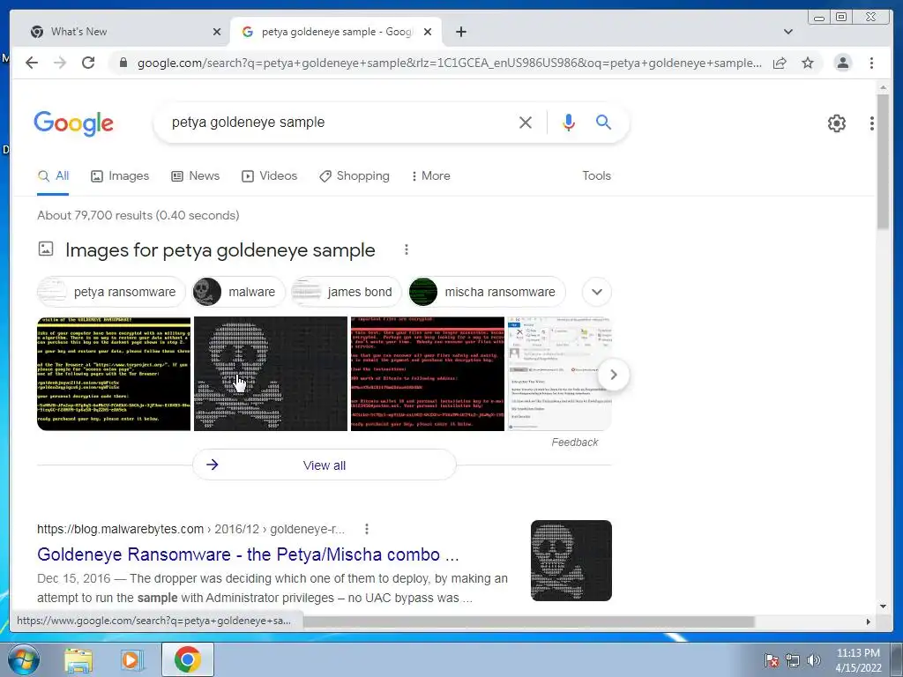Expand more image filter chips
Image resolution: width=903 pixels, height=677 pixels.
point(597,292)
